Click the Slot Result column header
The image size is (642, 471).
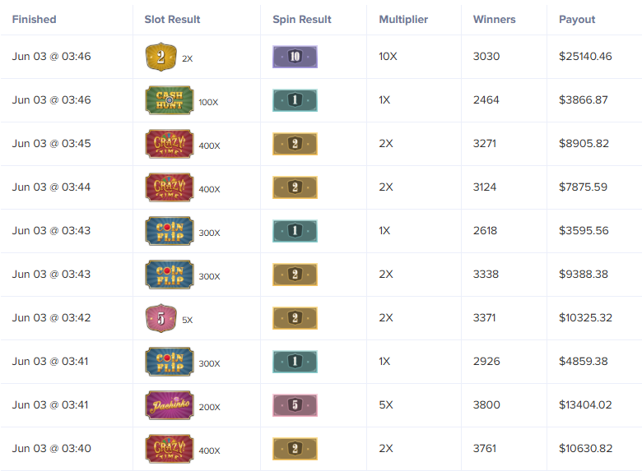[172, 19]
